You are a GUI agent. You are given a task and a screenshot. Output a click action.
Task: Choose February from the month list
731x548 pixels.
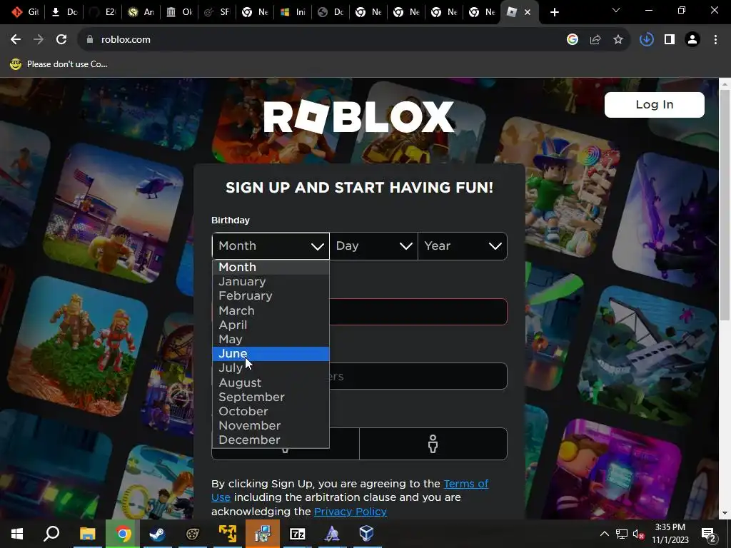[271, 296]
